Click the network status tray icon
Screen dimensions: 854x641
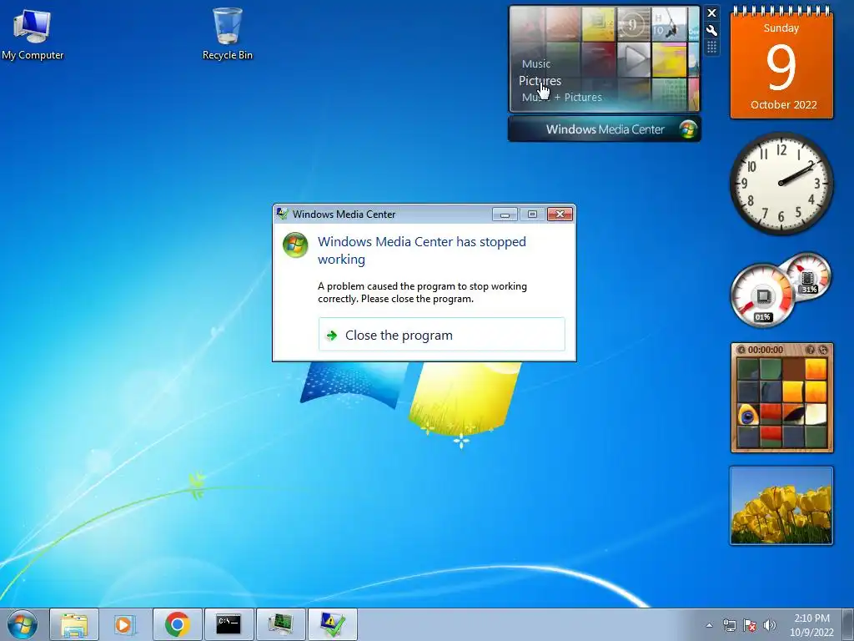tap(729, 625)
